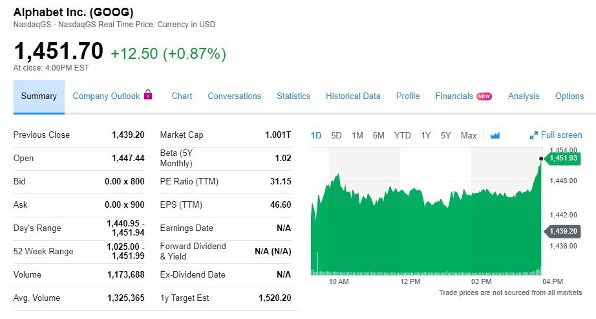Viewport: 596px width, 319px height.
Task: Click the 1y Target Est value 1,520.20
Action: tap(275, 298)
